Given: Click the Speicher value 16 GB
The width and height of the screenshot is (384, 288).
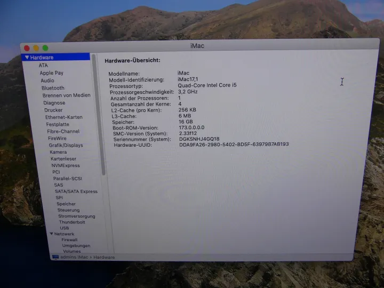Looking at the screenshot, I should tap(186, 122).
